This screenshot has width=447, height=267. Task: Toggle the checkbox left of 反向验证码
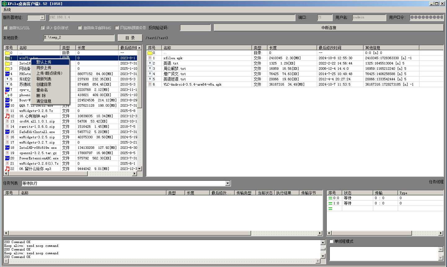coord(117,28)
